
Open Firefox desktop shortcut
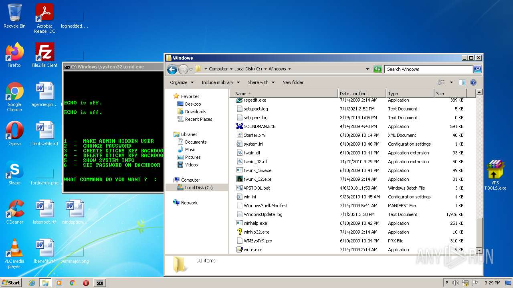point(14,55)
